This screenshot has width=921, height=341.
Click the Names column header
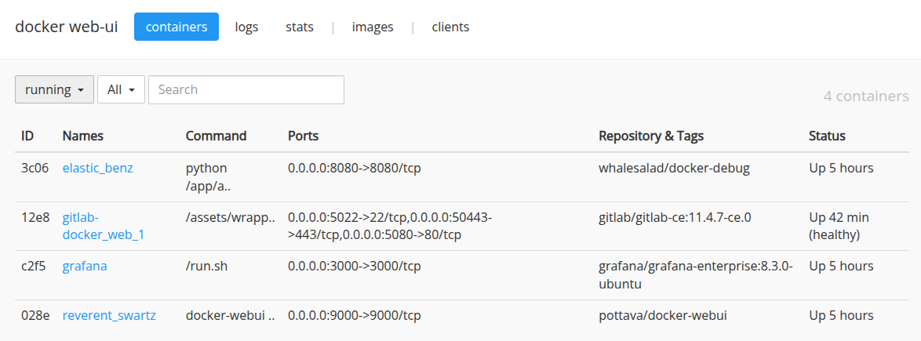click(x=83, y=136)
